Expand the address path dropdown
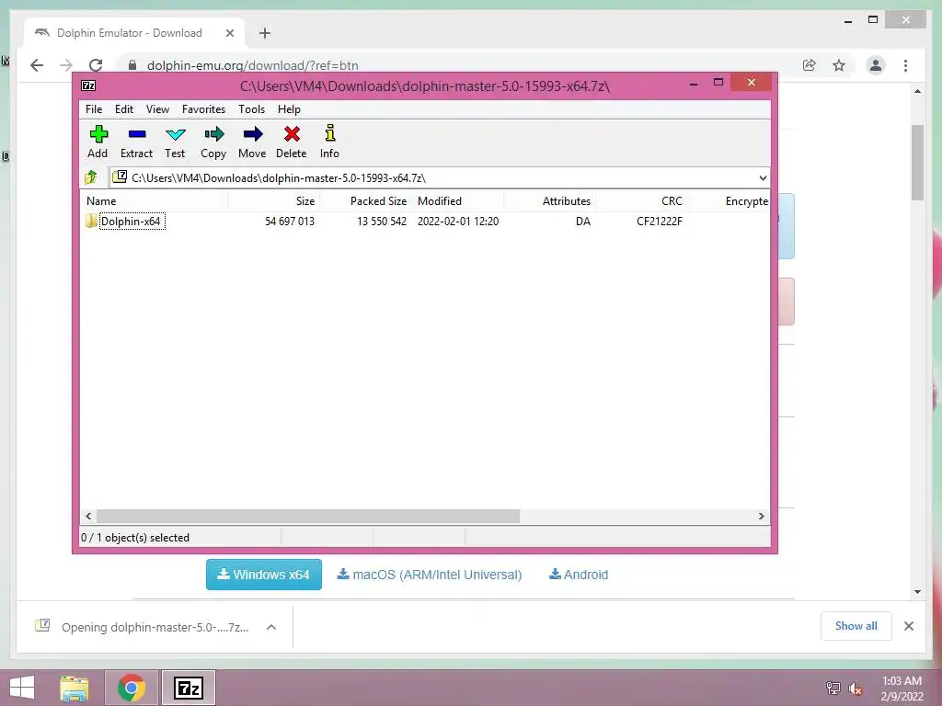This screenshot has width=942, height=706. click(763, 177)
